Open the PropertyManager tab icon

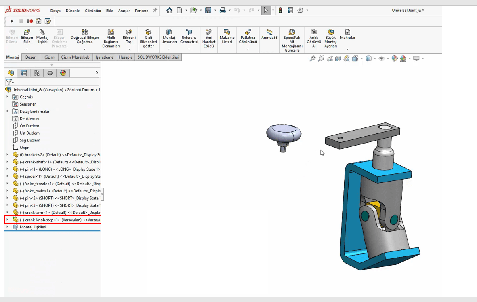(x=24, y=73)
